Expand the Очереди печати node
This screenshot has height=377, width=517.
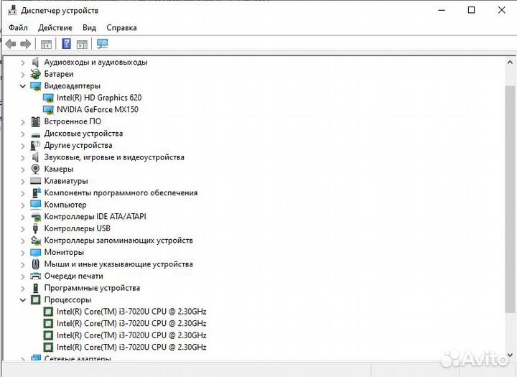(x=23, y=276)
